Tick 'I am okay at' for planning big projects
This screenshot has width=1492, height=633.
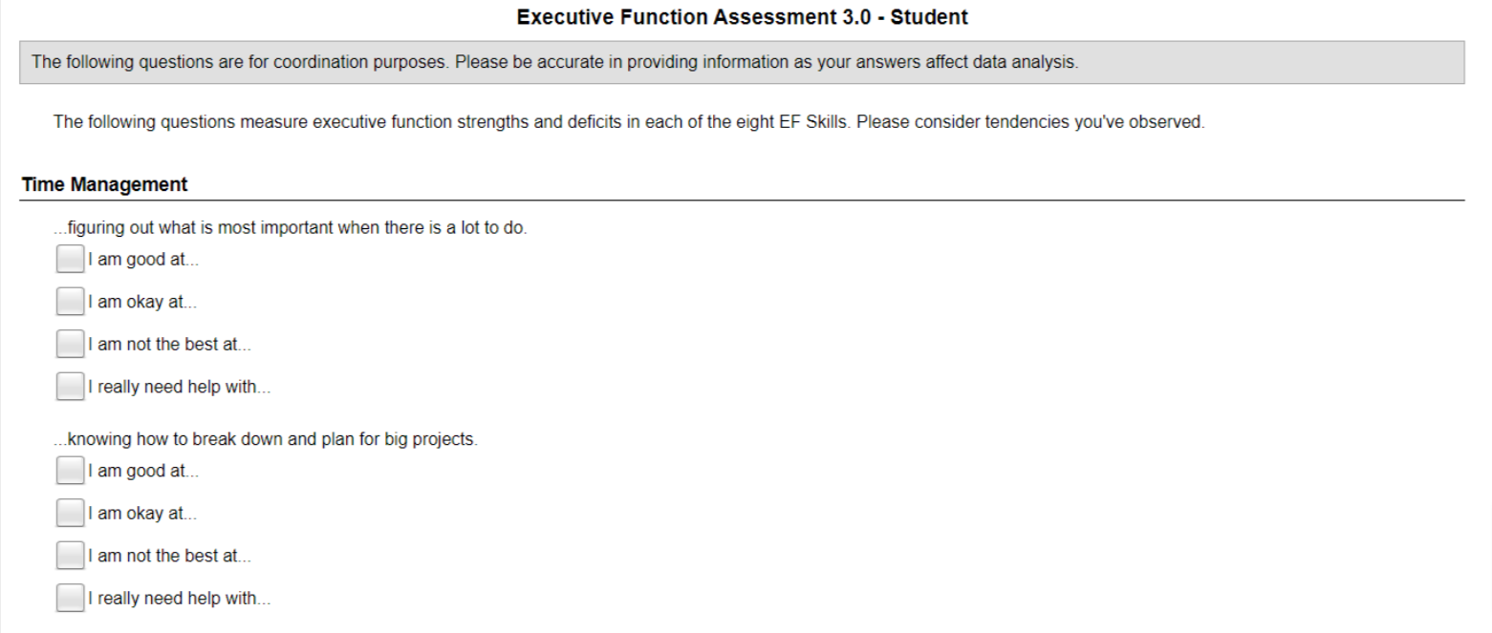(x=70, y=513)
